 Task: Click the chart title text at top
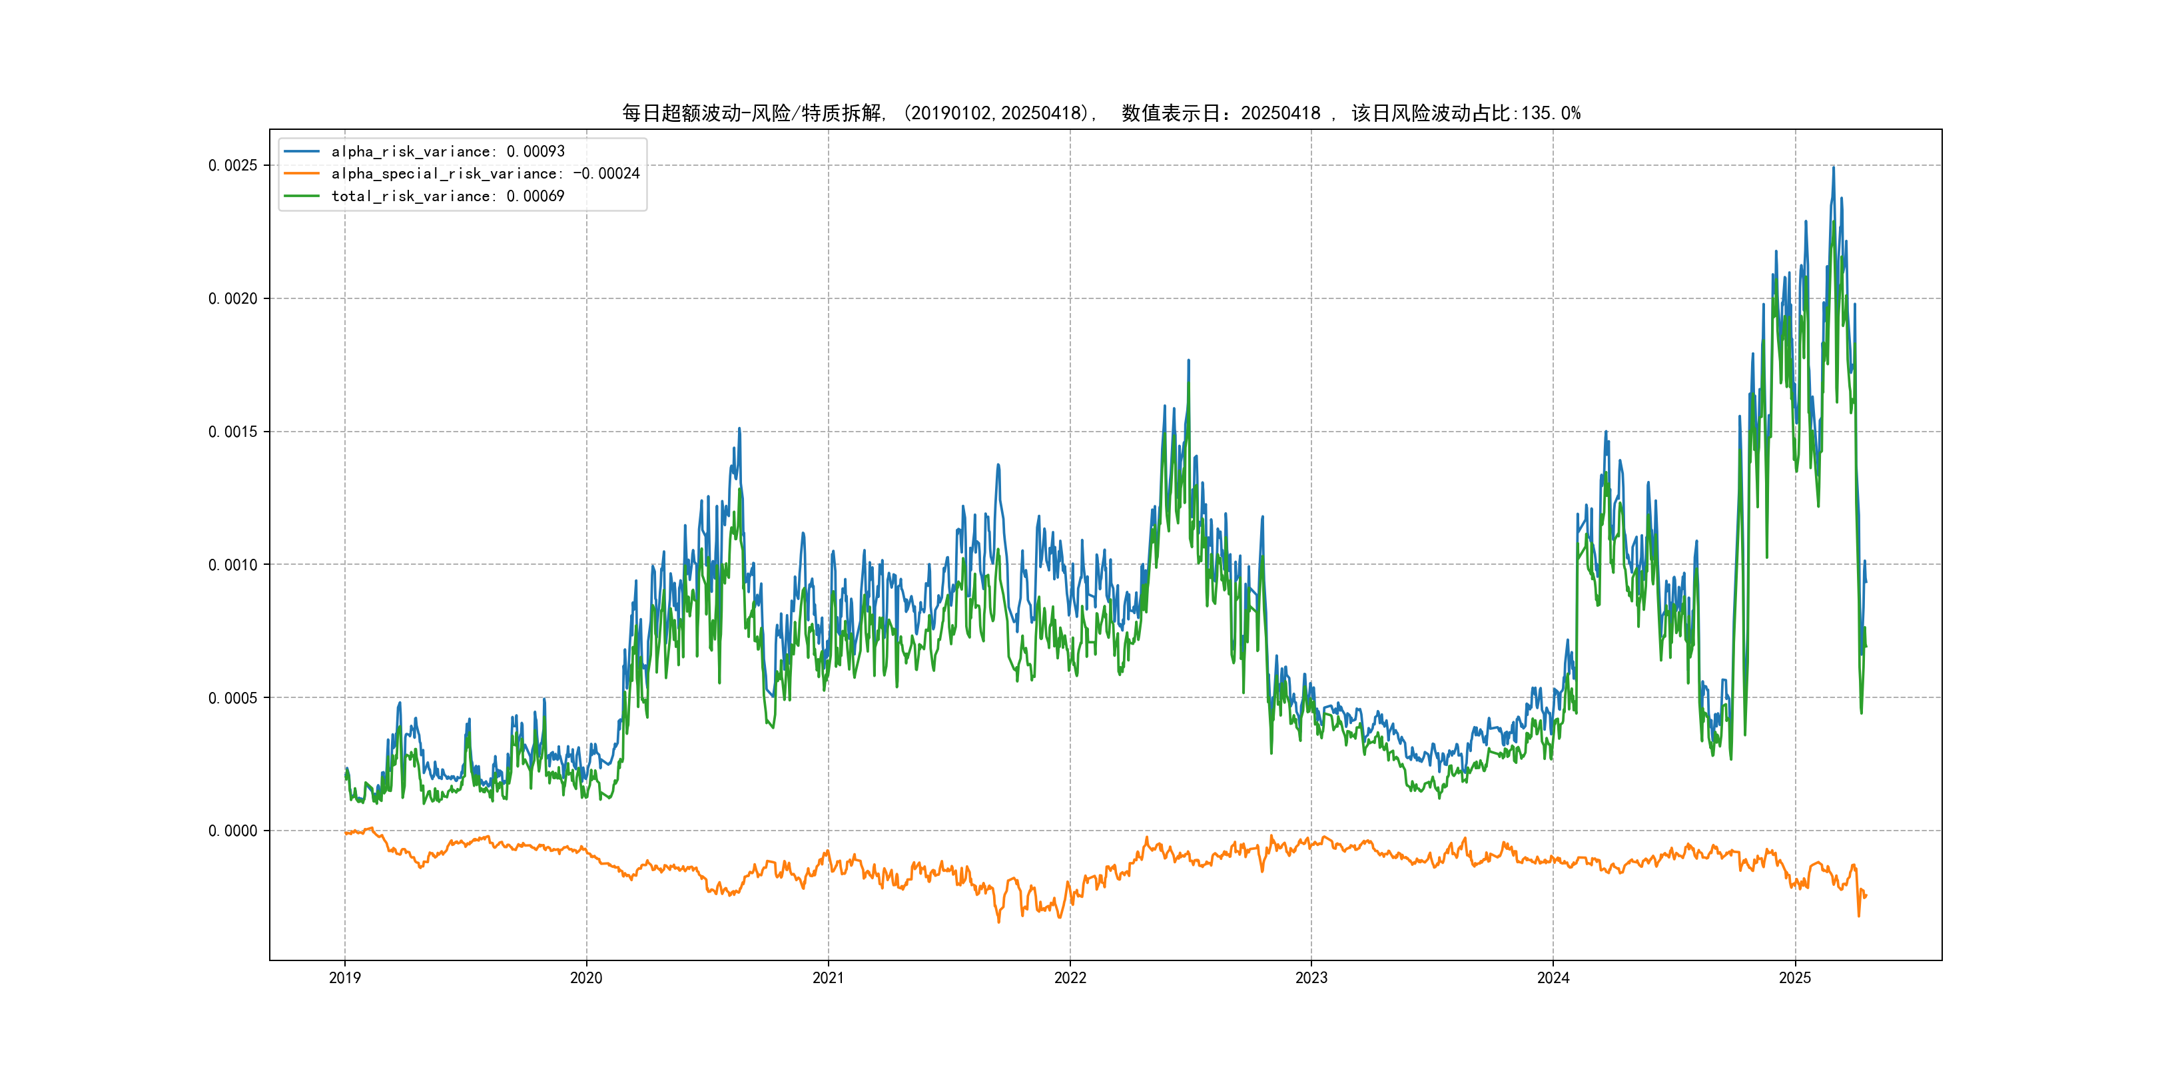[x=1101, y=113]
